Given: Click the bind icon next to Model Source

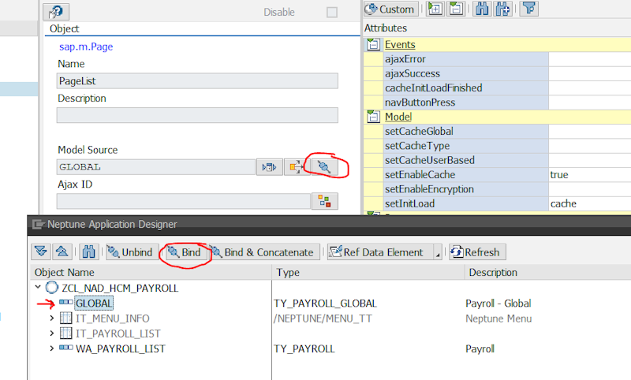Looking at the screenshot, I should click(324, 166).
